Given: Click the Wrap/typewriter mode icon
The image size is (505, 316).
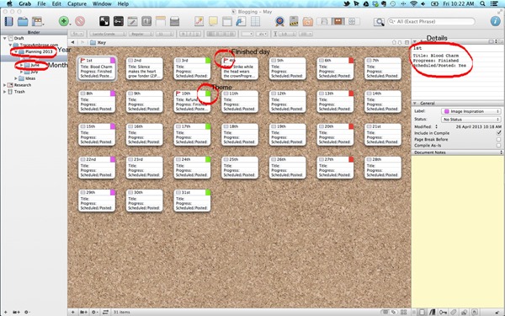Looking at the screenshot, I should [161, 21].
